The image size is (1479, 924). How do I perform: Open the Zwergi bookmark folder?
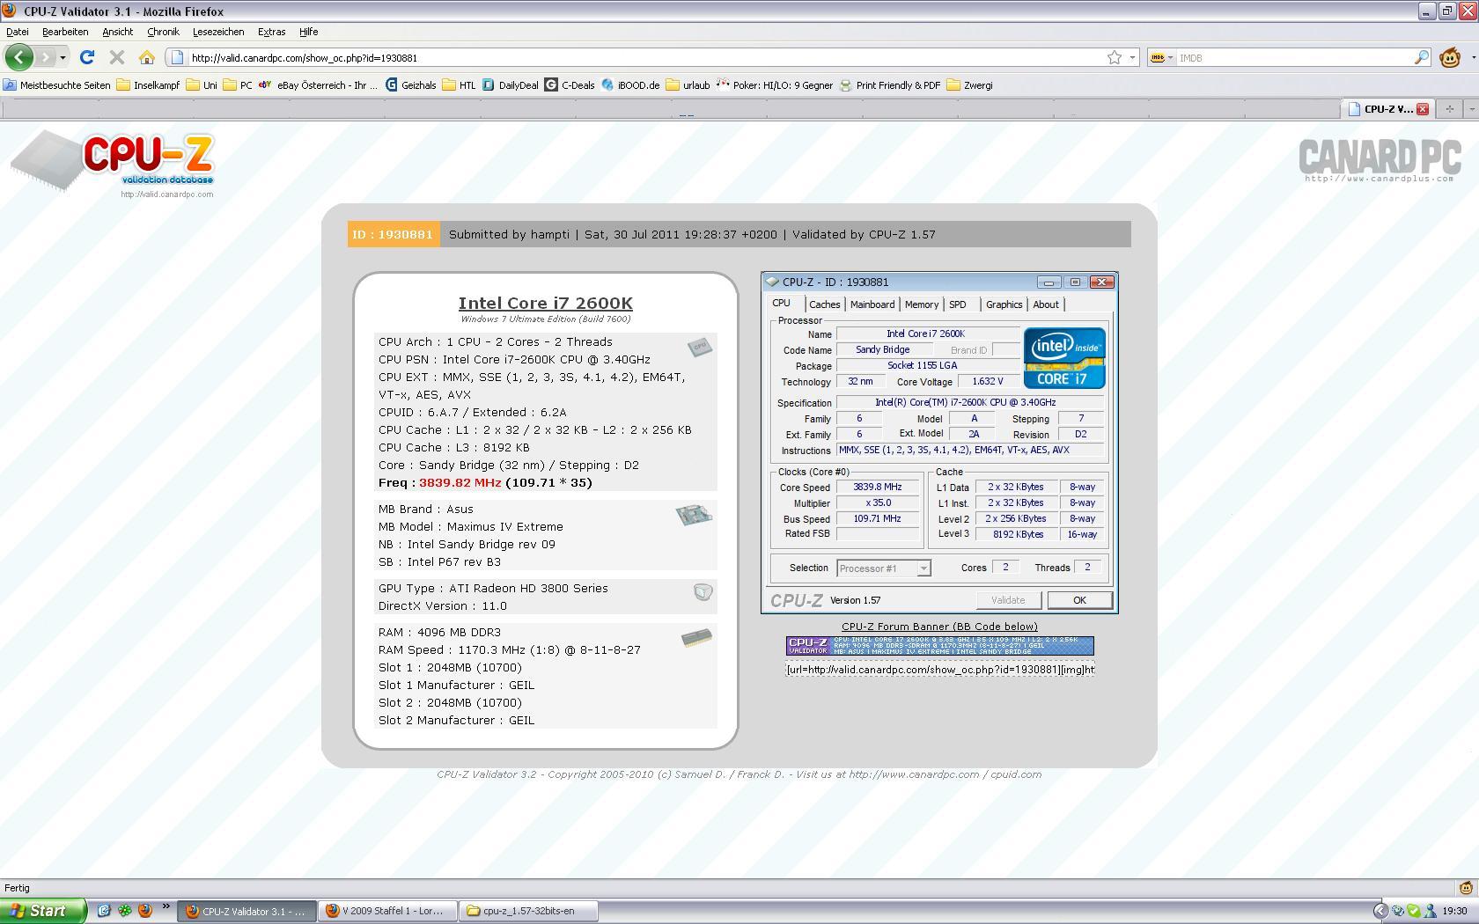coord(969,85)
